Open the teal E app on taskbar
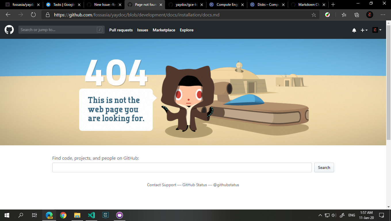Viewport: 391px width, 221px height. click(106, 215)
